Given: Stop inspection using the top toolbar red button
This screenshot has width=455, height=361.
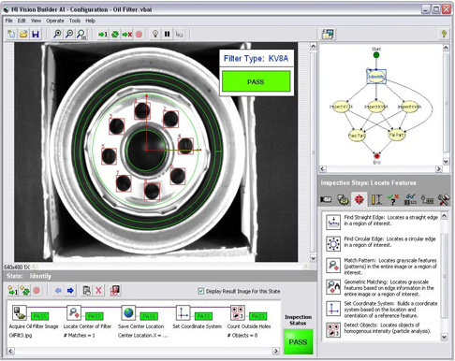Looking at the screenshot, I should tap(139, 34).
